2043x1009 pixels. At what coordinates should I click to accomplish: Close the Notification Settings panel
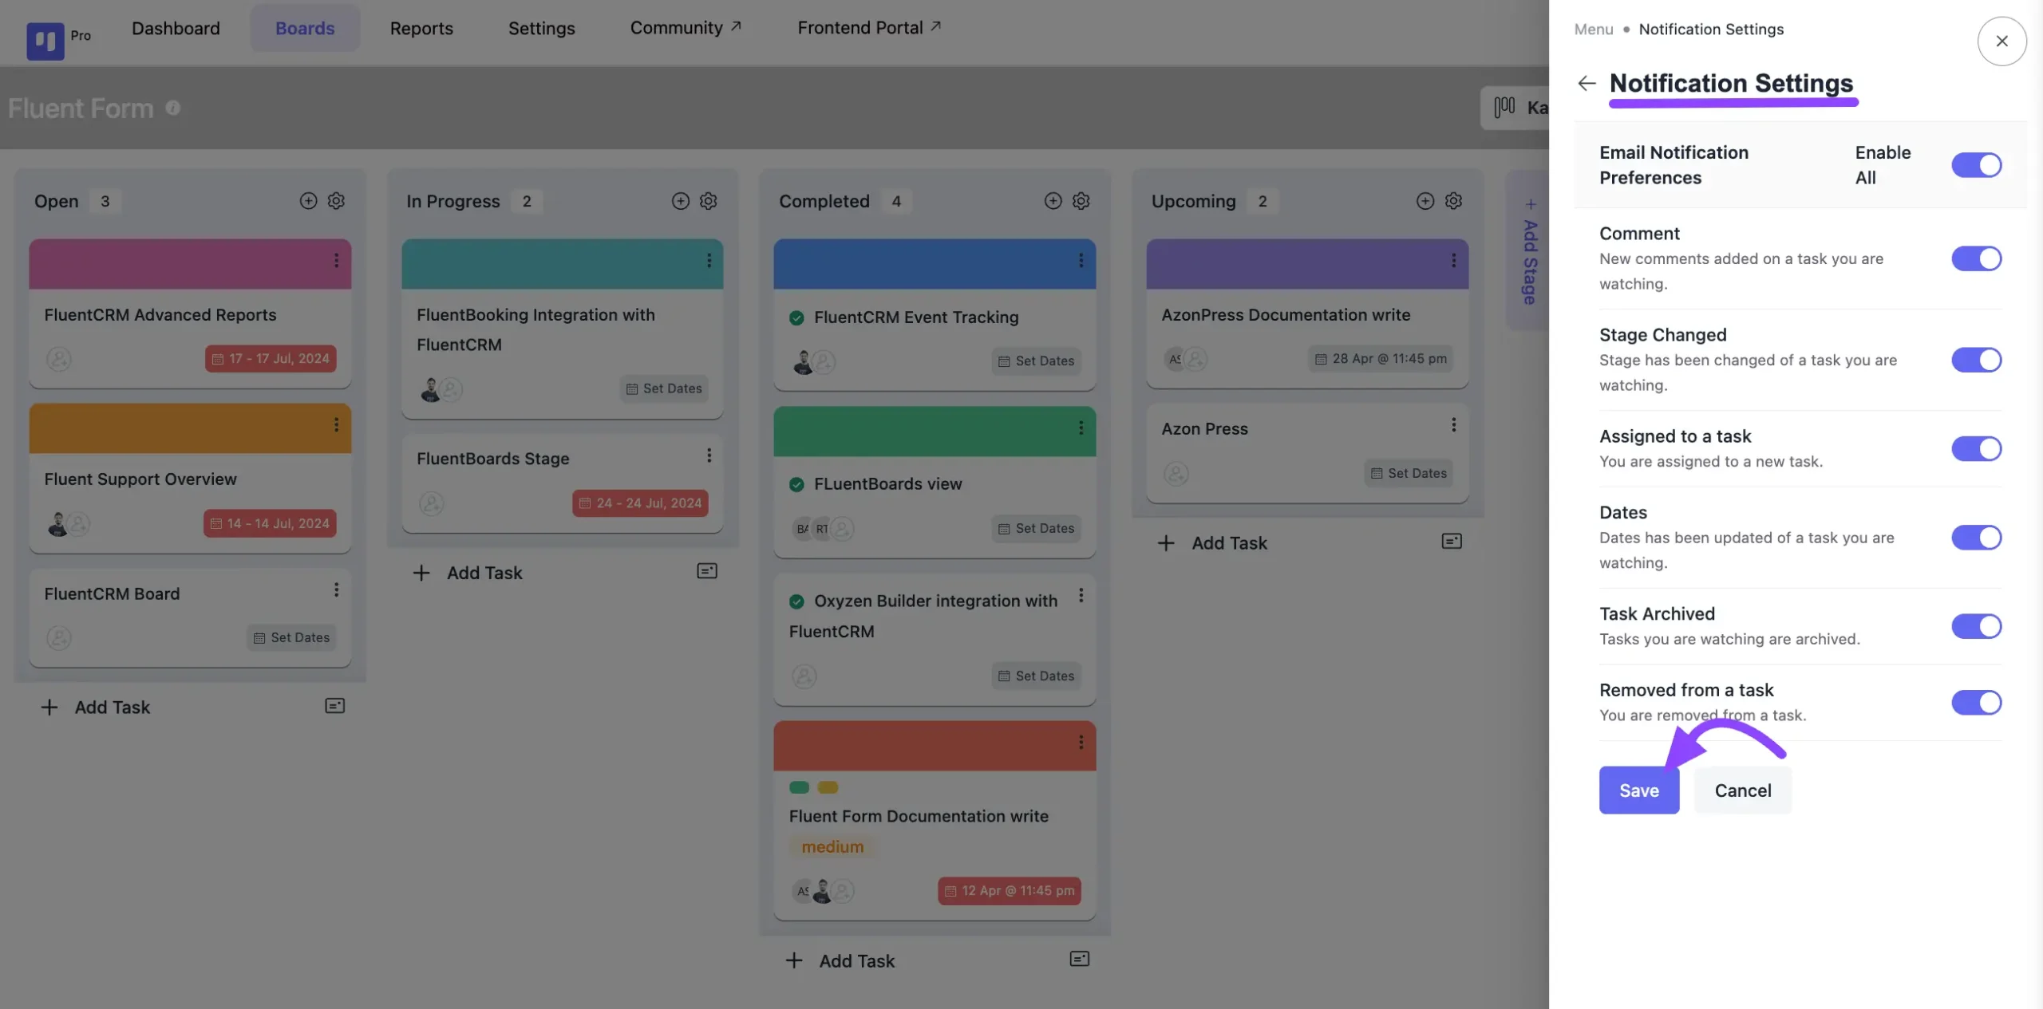click(2002, 41)
